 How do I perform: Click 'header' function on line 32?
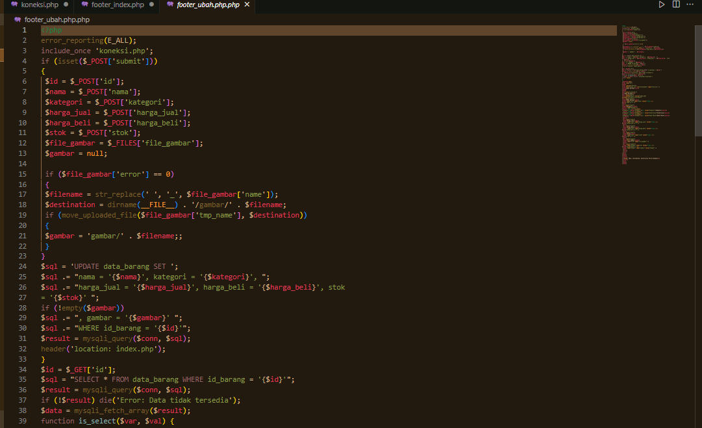(53, 349)
